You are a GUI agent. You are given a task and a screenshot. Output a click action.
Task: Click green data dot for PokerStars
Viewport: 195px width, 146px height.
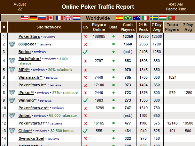114,36
